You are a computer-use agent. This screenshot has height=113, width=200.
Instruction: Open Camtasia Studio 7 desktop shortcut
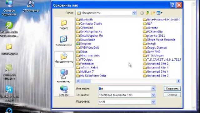[x=9, y=72]
